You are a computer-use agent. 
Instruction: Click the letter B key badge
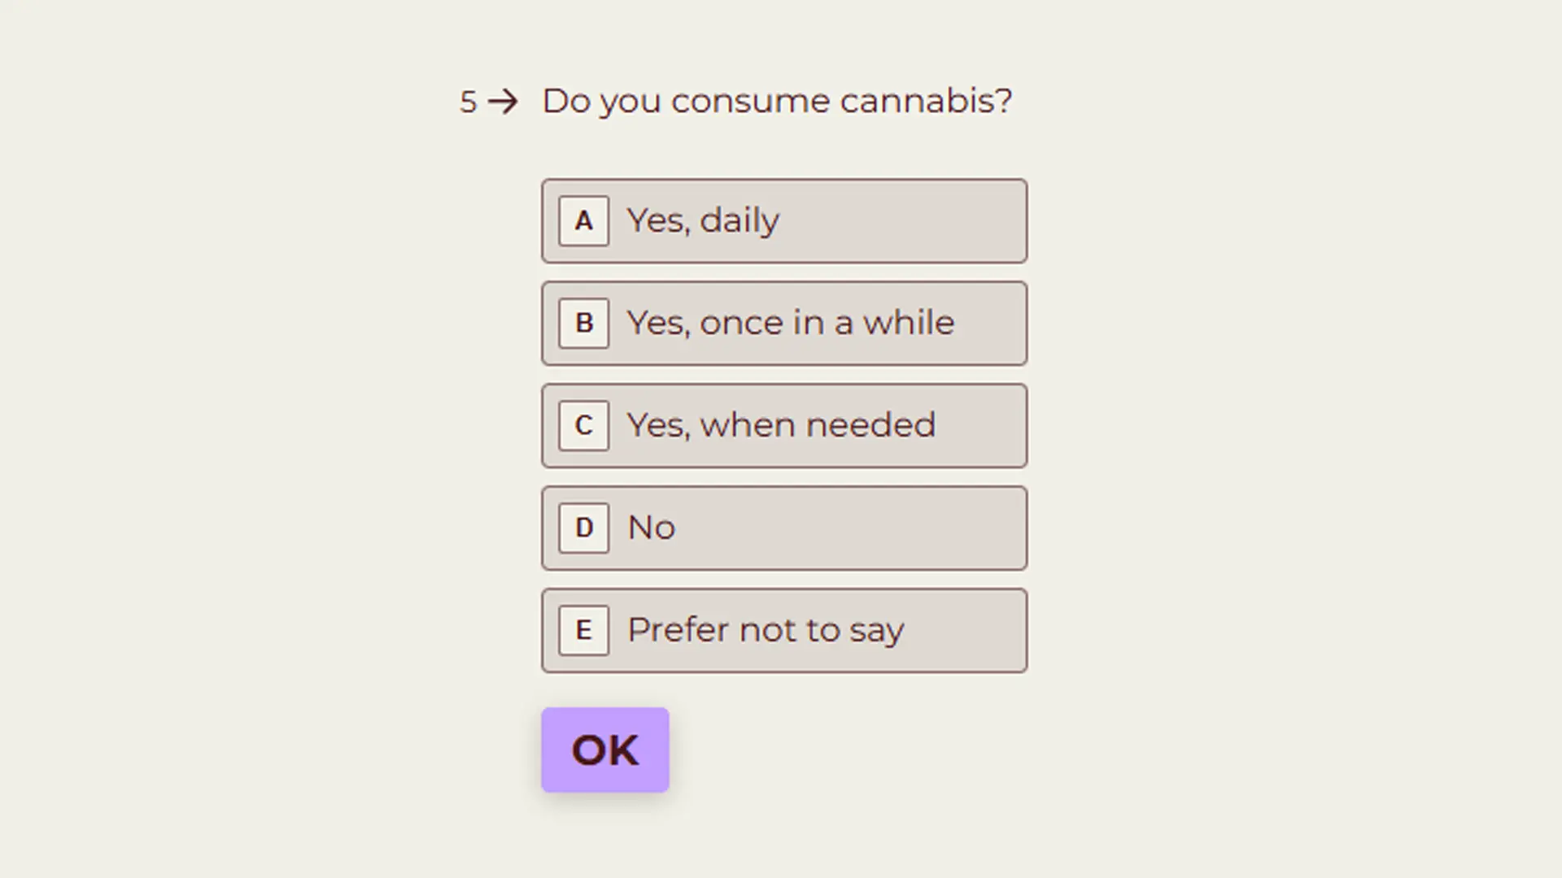click(x=582, y=323)
